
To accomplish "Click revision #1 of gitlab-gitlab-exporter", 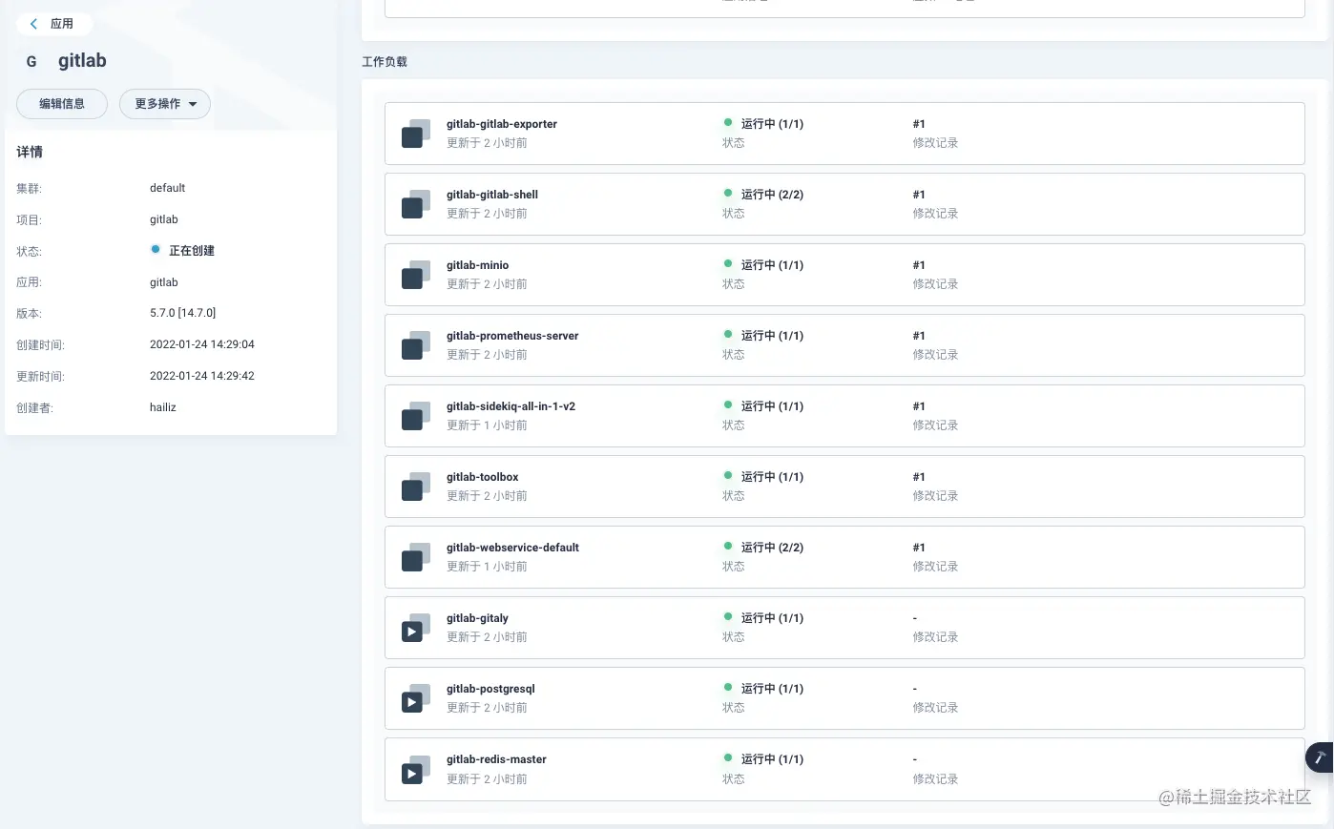I will [919, 124].
